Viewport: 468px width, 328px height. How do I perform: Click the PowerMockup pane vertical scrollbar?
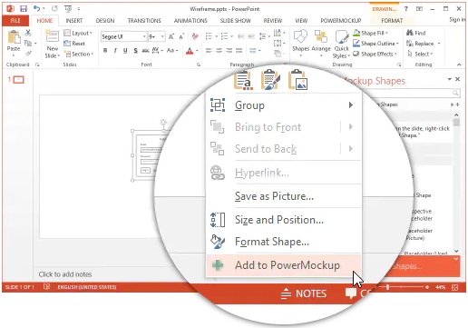coord(456,184)
